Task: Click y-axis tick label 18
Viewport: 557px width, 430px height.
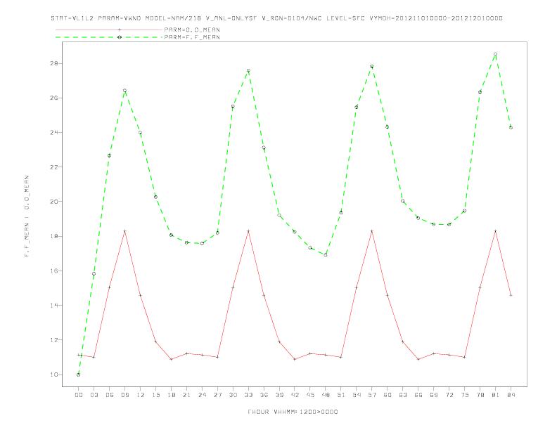Action: pos(54,236)
